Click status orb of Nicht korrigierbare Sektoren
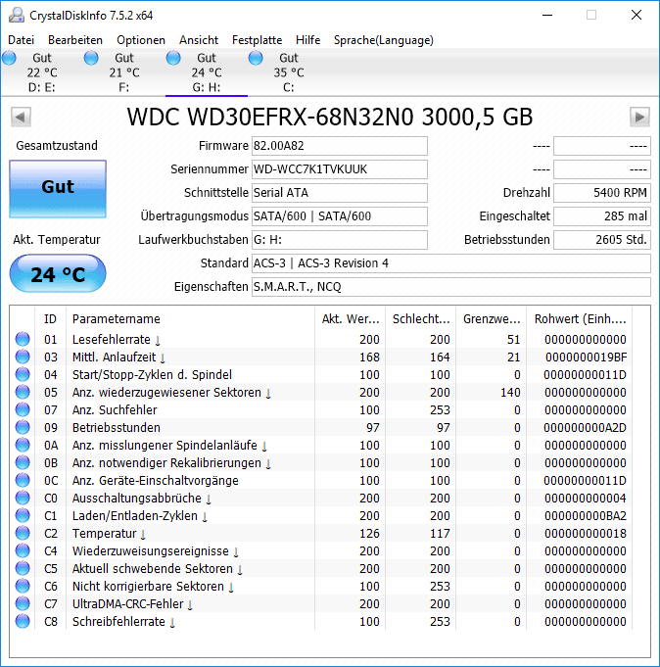The height and width of the screenshot is (667, 660). (x=23, y=586)
